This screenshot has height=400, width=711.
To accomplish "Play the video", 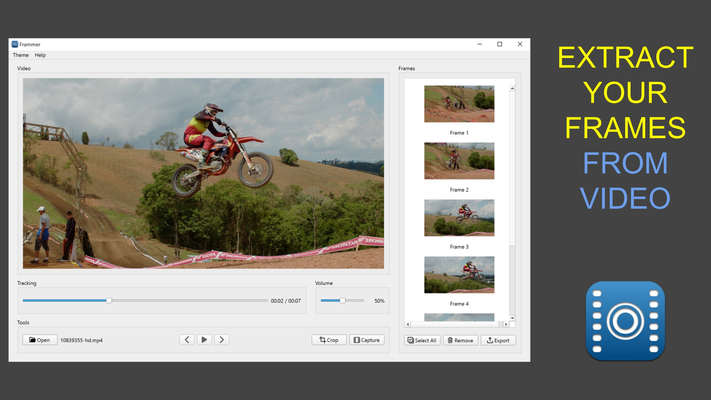I will click(x=204, y=340).
